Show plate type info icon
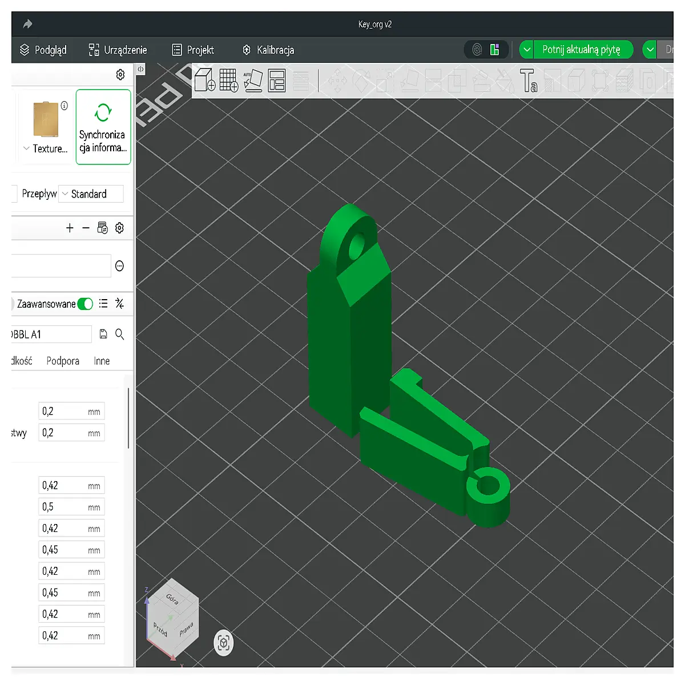Screen dimensions: 685x685 [65, 106]
